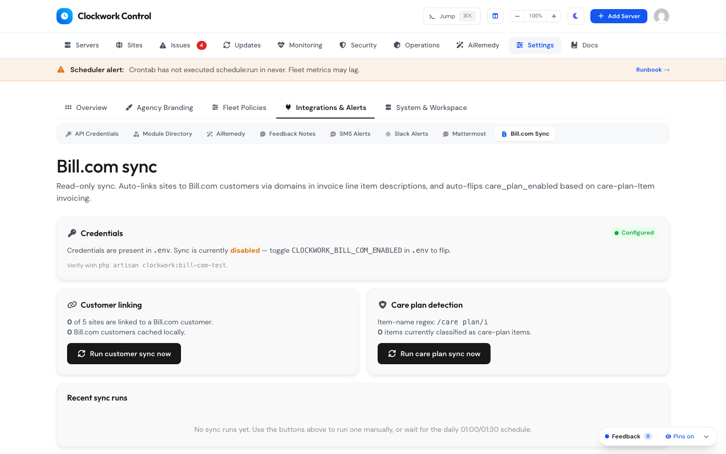Select Integrations & Alerts tab
The height and width of the screenshot is (454, 726).
pyautogui.click(x=326, y=107)
